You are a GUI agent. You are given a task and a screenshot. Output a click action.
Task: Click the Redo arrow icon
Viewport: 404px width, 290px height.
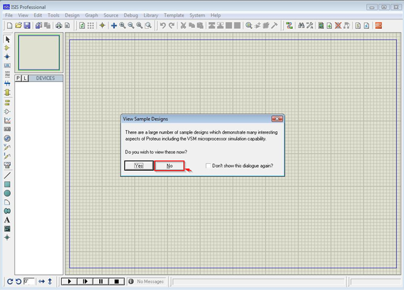point(171,25)
